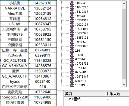Select the 200星钻 prize row
The height and width of the screenshot is (106, 129).
click(96, 99)
